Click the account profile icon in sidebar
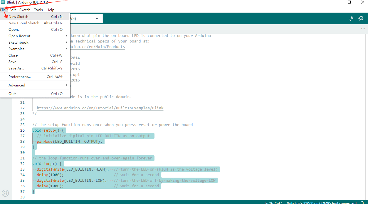This screenshot has width=368, height=204. [x=5, y=193]
